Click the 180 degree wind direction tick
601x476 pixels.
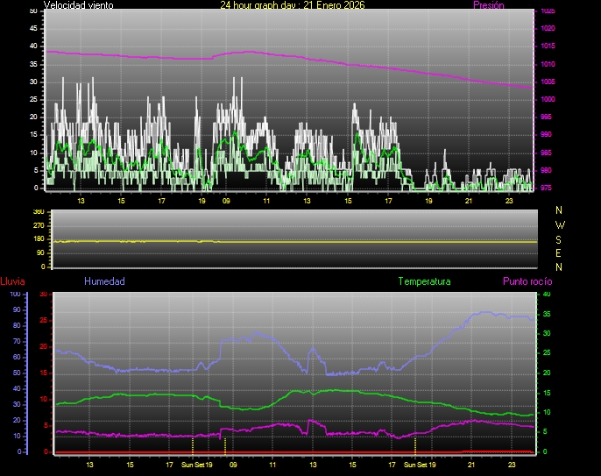coord(38,239)
